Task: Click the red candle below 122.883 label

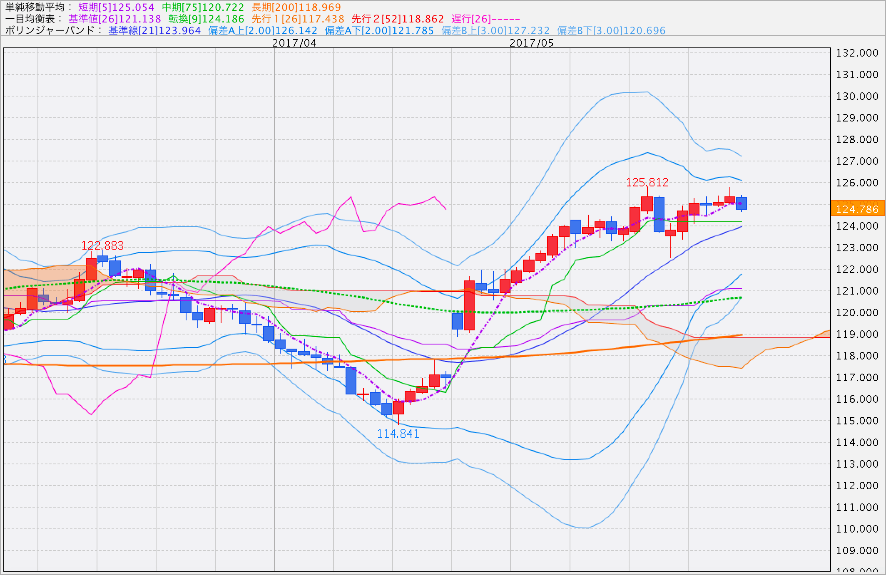Action: pyautogui.click(x=91, y=269)
